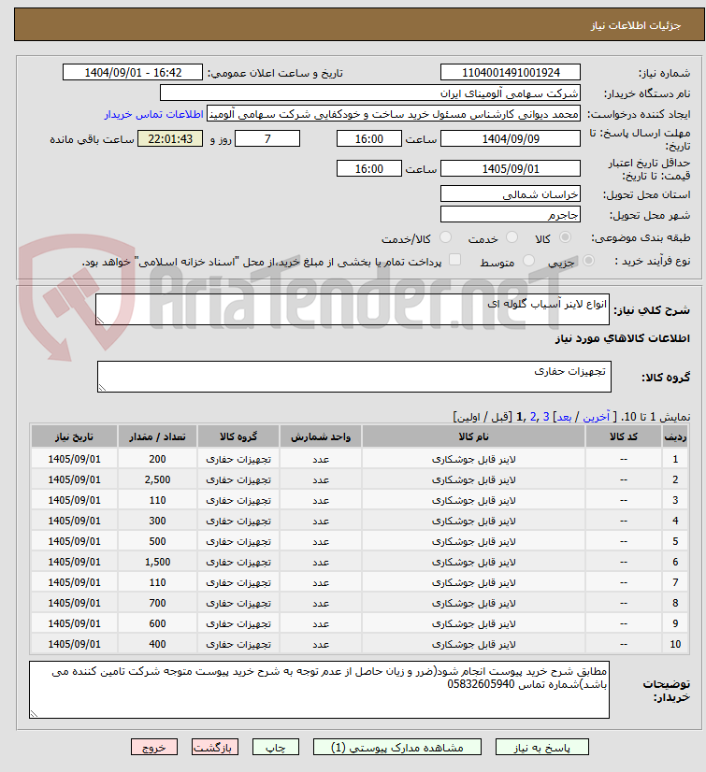Click the remaining time 22:01:43 field
The height and width of the screenshot is (772, 706).
click(x=170, y=139)
